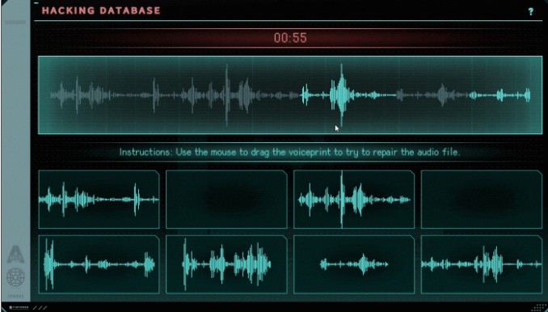
Task: Click the large audio file waveform panel
Action: [290, 95]
